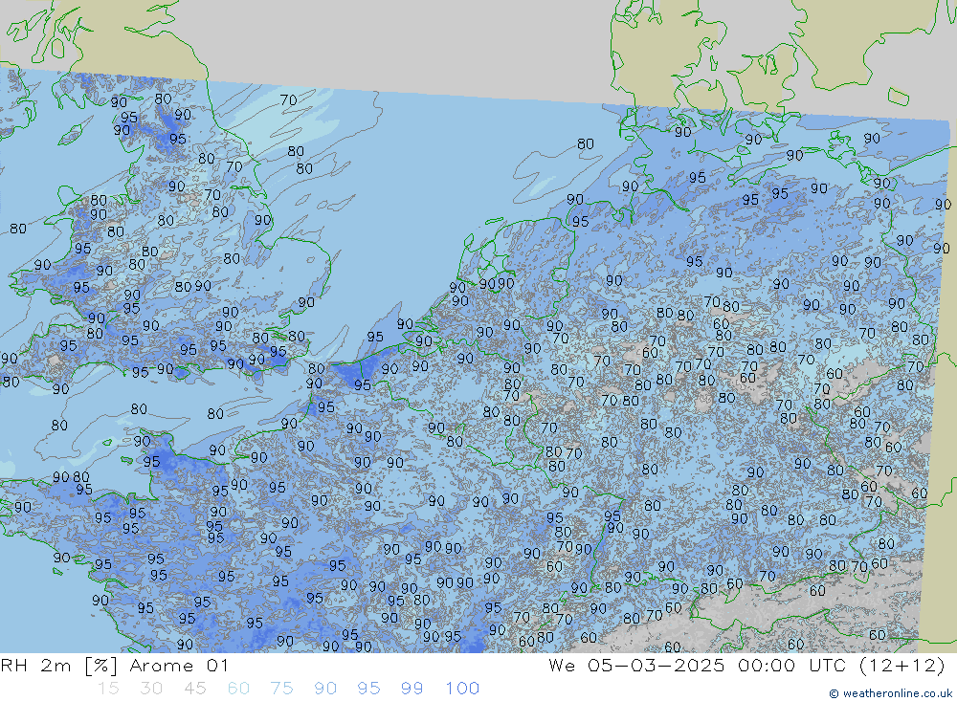The width and height of the screenshot is (957, 701).
Task: Select the 99 value in the legend scale
Action: pos(412,689)
